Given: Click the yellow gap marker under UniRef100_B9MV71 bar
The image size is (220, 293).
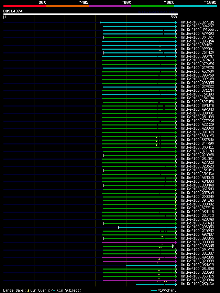Looking at the screenshot, I should click(x=160, y=47).
